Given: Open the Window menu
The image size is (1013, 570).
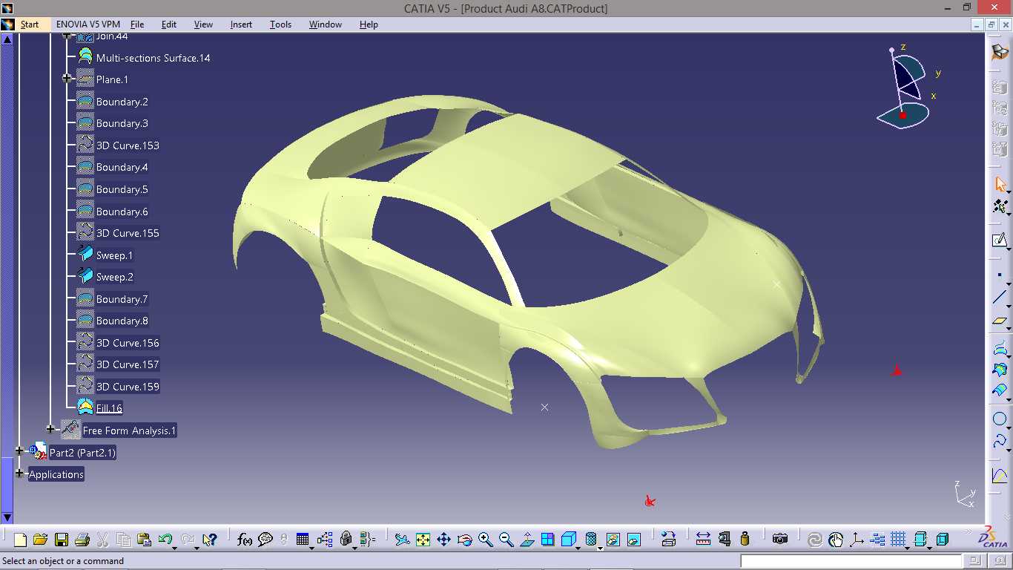Looking at the screenshot, I should pyautogui.click(x=326, y=24).
